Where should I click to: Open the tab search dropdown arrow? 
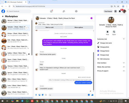point(2,2)
